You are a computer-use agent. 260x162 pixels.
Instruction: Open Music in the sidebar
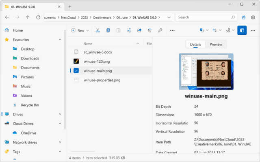click(26, 86)
